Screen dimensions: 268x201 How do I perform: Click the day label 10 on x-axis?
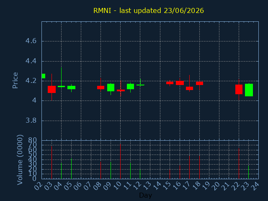117,186
